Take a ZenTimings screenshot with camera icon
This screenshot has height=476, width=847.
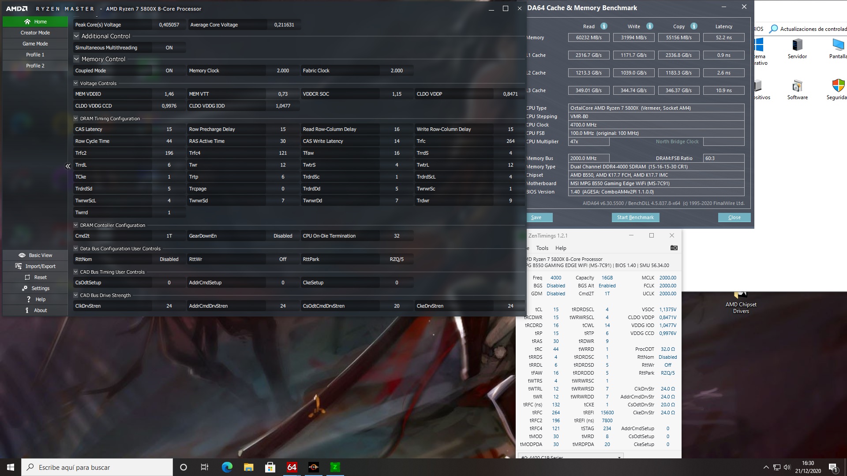point(674,248)
